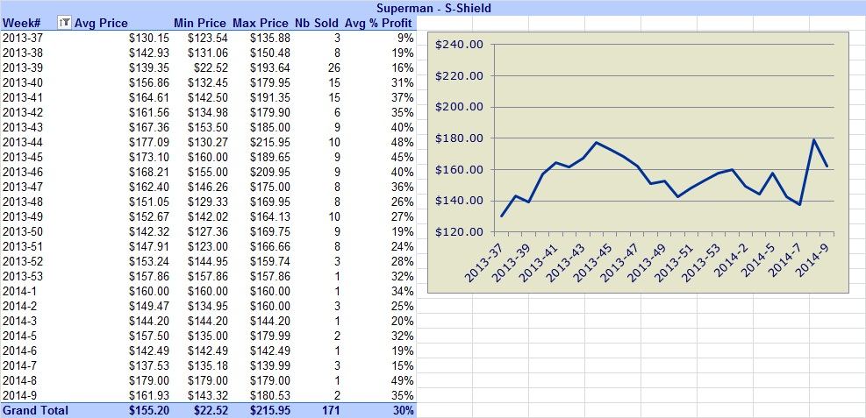This screenshot has width=866, height=418.
Task: Click the $177.09 average price cell
Action: (149, 142)
